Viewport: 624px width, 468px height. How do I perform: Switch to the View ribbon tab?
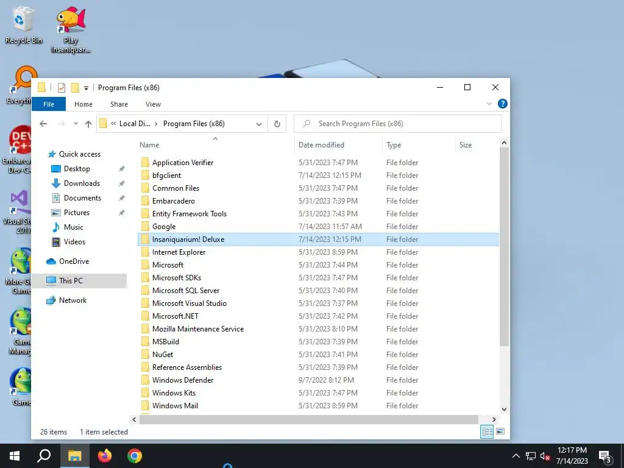153,104
